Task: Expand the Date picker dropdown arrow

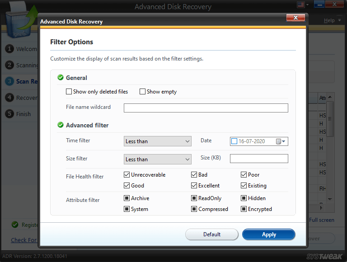Action: coord(284,141)
